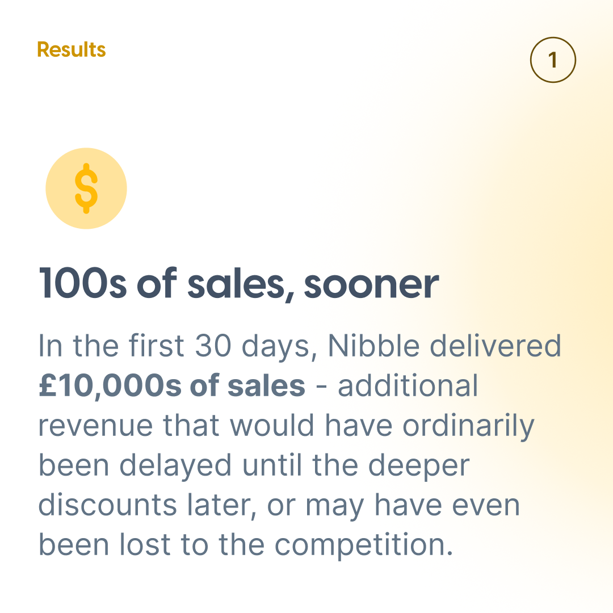
Task: Select the word 'competition' in the paragraph
Action: point(360,545)
